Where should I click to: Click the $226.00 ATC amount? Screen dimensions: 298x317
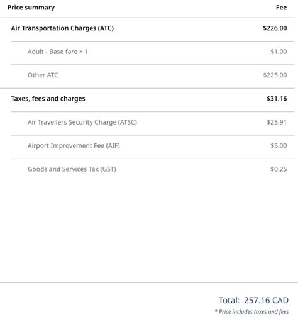pyautogui.click(x=275, y=28)
